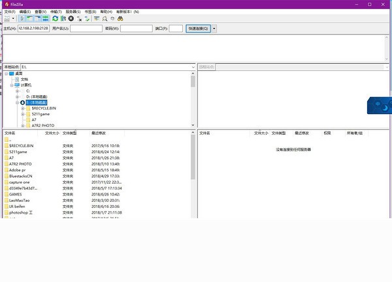Search for files with binoculars icon
Viewport: 392px width, 282px height.
120,18
